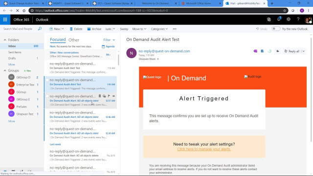Image resolution: width=313 pixels, height=176 pixels.
Task: Mark the 12:57 AM email read via envelope icon
Action: click(104, 96)
